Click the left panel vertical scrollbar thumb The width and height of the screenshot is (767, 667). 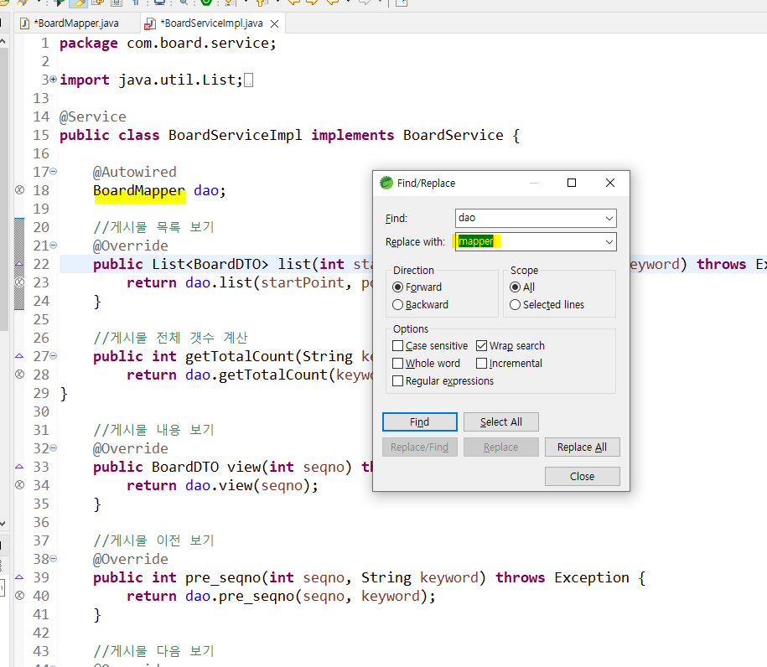pos(4,189)
